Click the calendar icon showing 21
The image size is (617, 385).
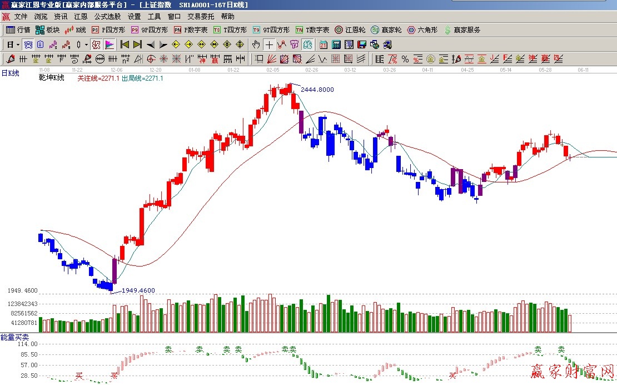point(323,45)
